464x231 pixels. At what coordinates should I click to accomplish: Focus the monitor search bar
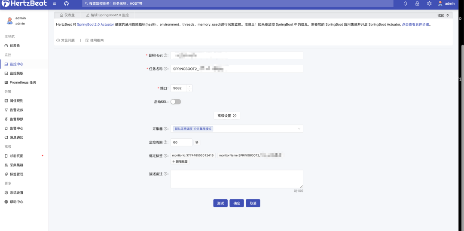pyautogui.click(x=238, y=3)
